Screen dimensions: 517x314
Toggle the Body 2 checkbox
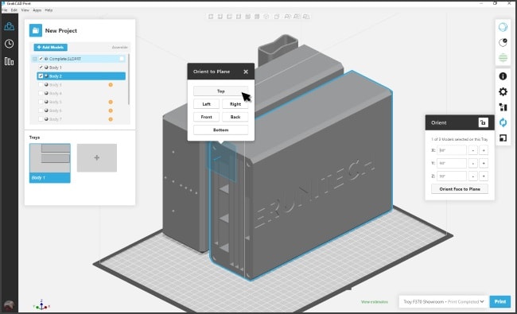click(x=41, y=76)
